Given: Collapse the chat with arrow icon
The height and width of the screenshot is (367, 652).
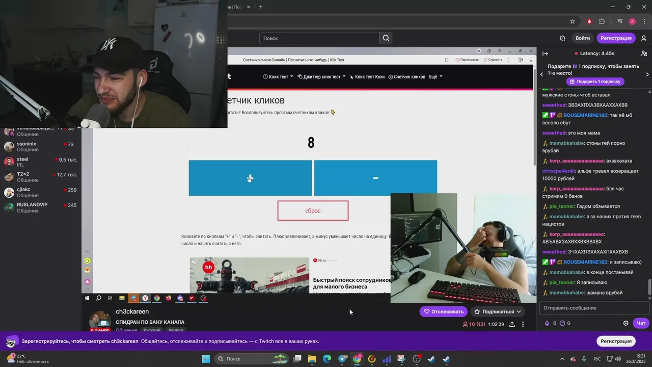Looking at the screenshot, I should click(x=545, y=54).
